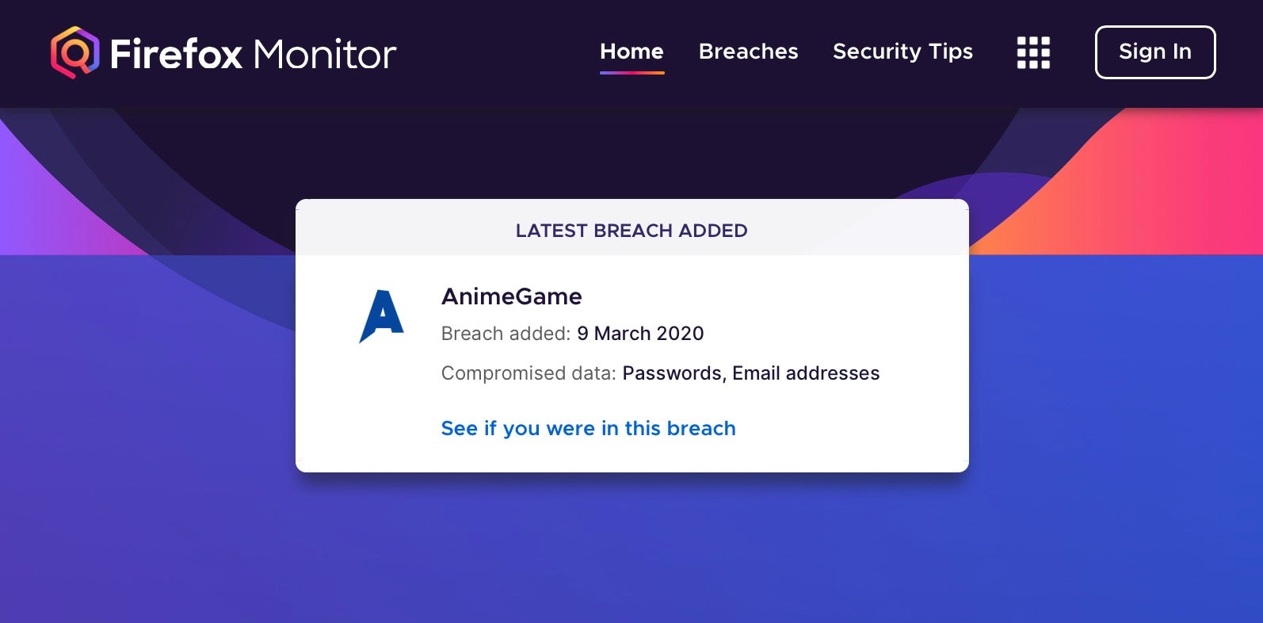Click the 'Passwords' compromised data item

(672, 373)
